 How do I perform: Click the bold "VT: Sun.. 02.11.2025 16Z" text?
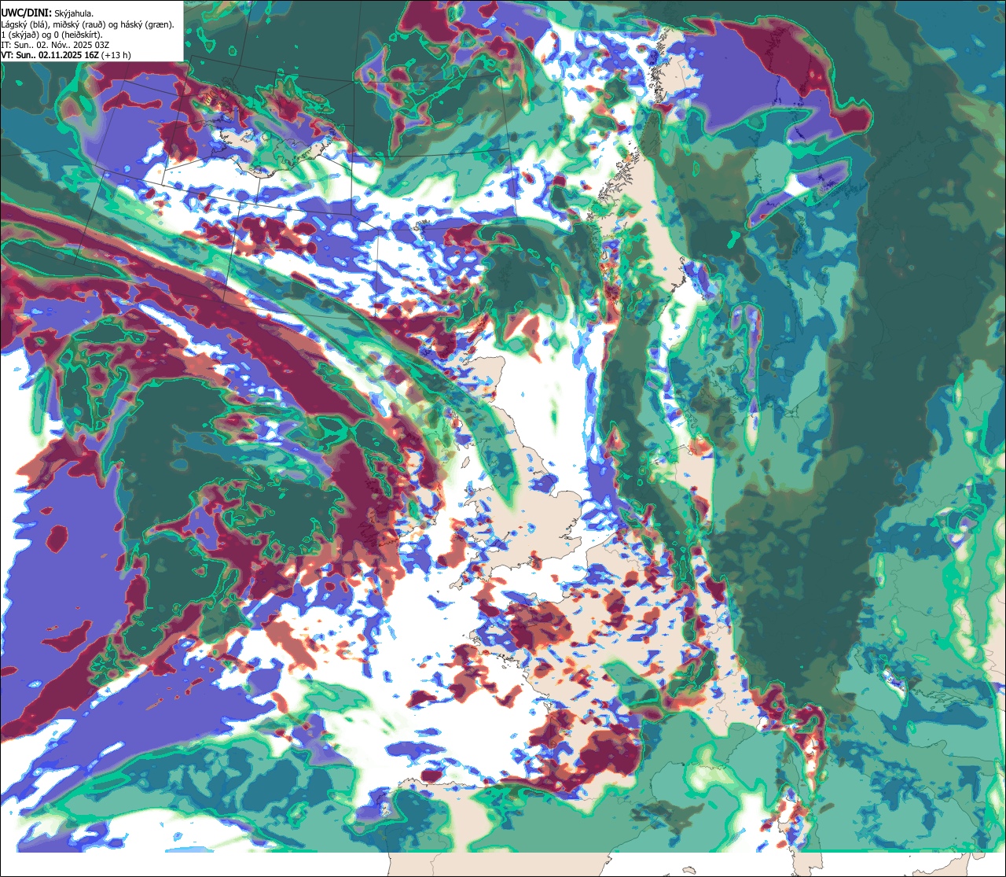point(50,55)
